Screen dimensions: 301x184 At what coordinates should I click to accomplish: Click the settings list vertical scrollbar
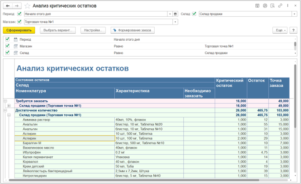pos(295,44)
